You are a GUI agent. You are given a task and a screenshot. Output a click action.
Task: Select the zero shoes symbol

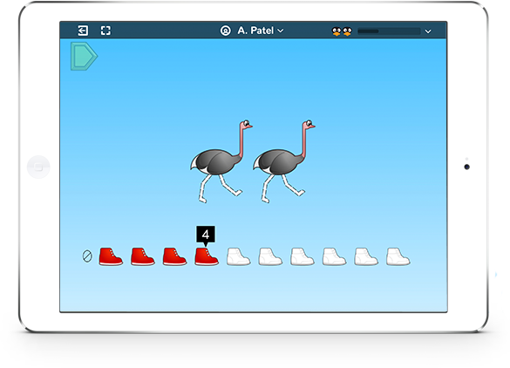pyautogui.click(x=87, y=256)
